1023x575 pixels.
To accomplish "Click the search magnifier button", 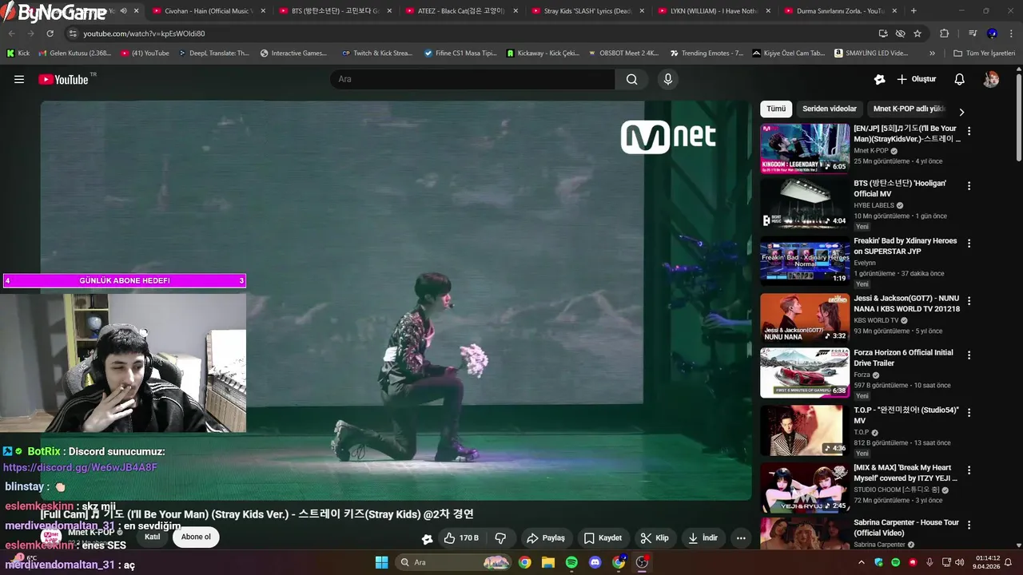I will tap(631, 79).
